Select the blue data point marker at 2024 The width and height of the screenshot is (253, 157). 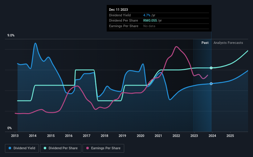point(211,84)
